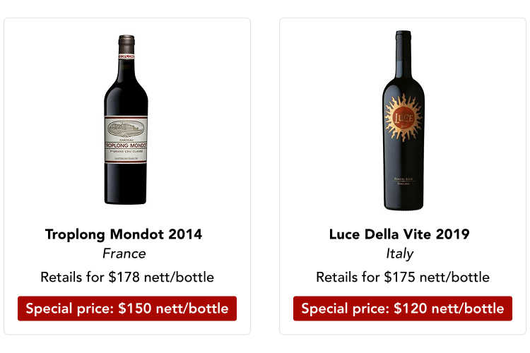Viewport: 530px width, 353px height.
Task: Click the sun emblem on the Luce bottle
Action: tap(403, 117)
